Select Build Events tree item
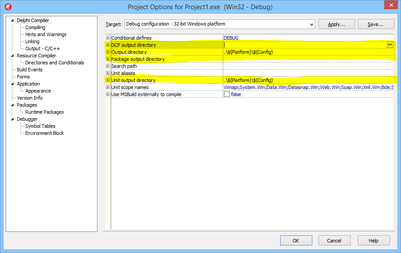 [30, 70]
